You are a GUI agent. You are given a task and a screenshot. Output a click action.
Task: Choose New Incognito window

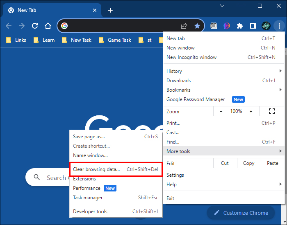tap(191, 57)
